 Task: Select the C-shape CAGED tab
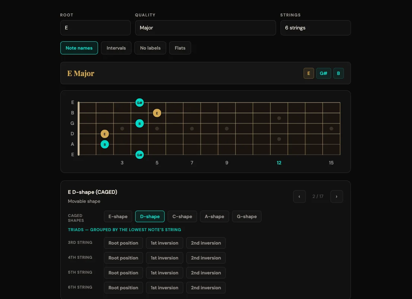(x=182, y=217)
